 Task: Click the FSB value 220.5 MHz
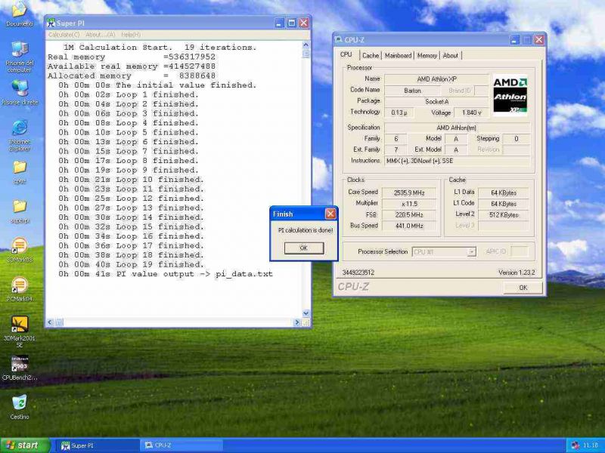409,215
